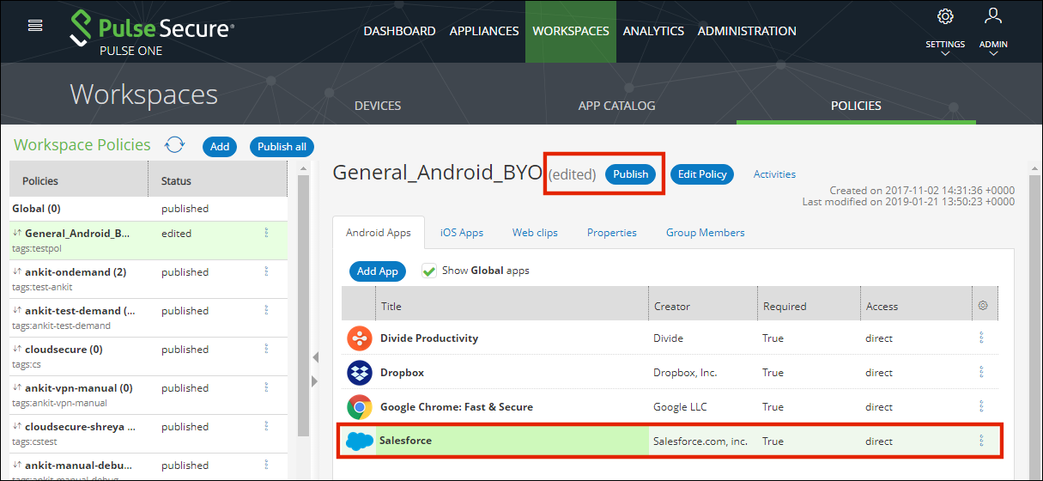Click the Divide Productivity app icon
The height and width of the screenshot is (481, 1043).
[359, 338]
